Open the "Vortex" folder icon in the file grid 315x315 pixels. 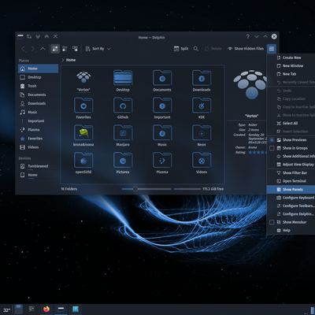[83, 78]
